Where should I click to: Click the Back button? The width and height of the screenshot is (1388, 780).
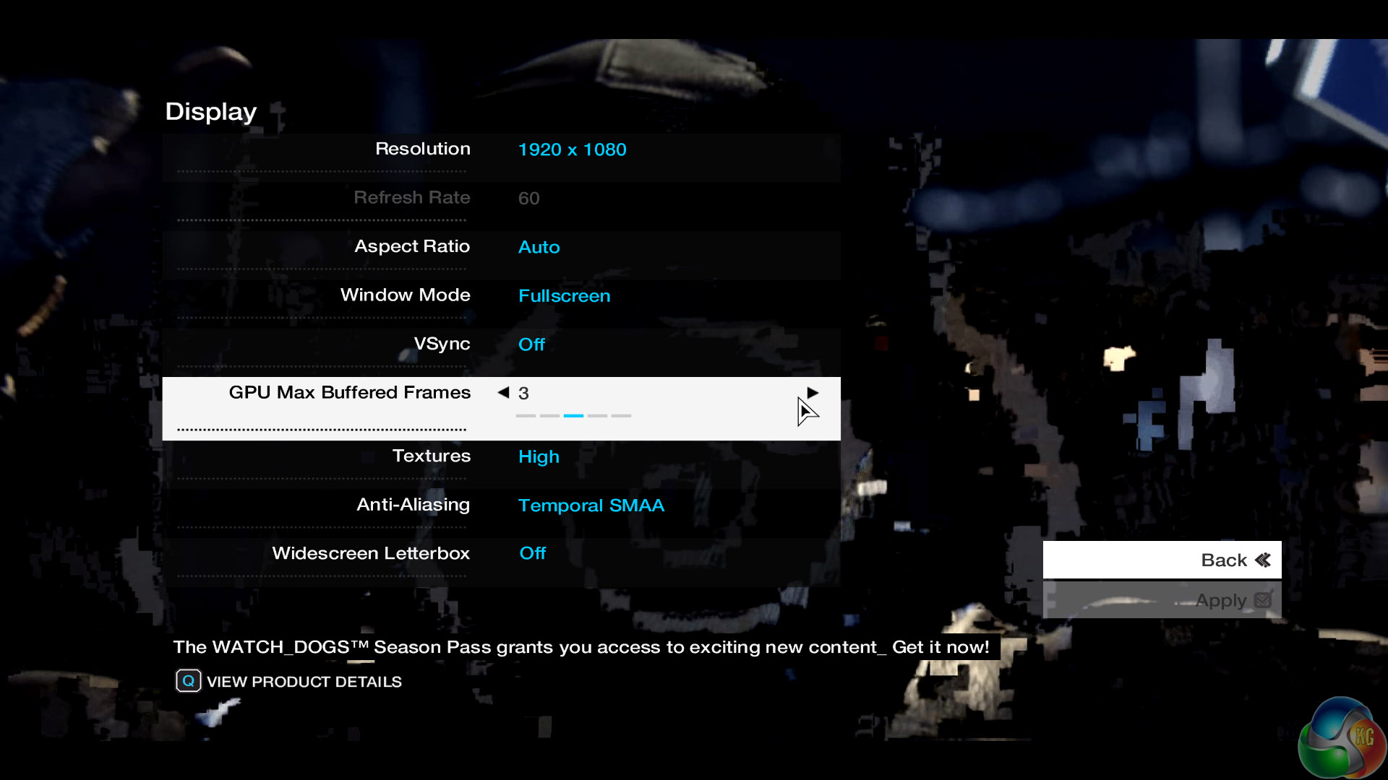click(x=1161, y=560)
